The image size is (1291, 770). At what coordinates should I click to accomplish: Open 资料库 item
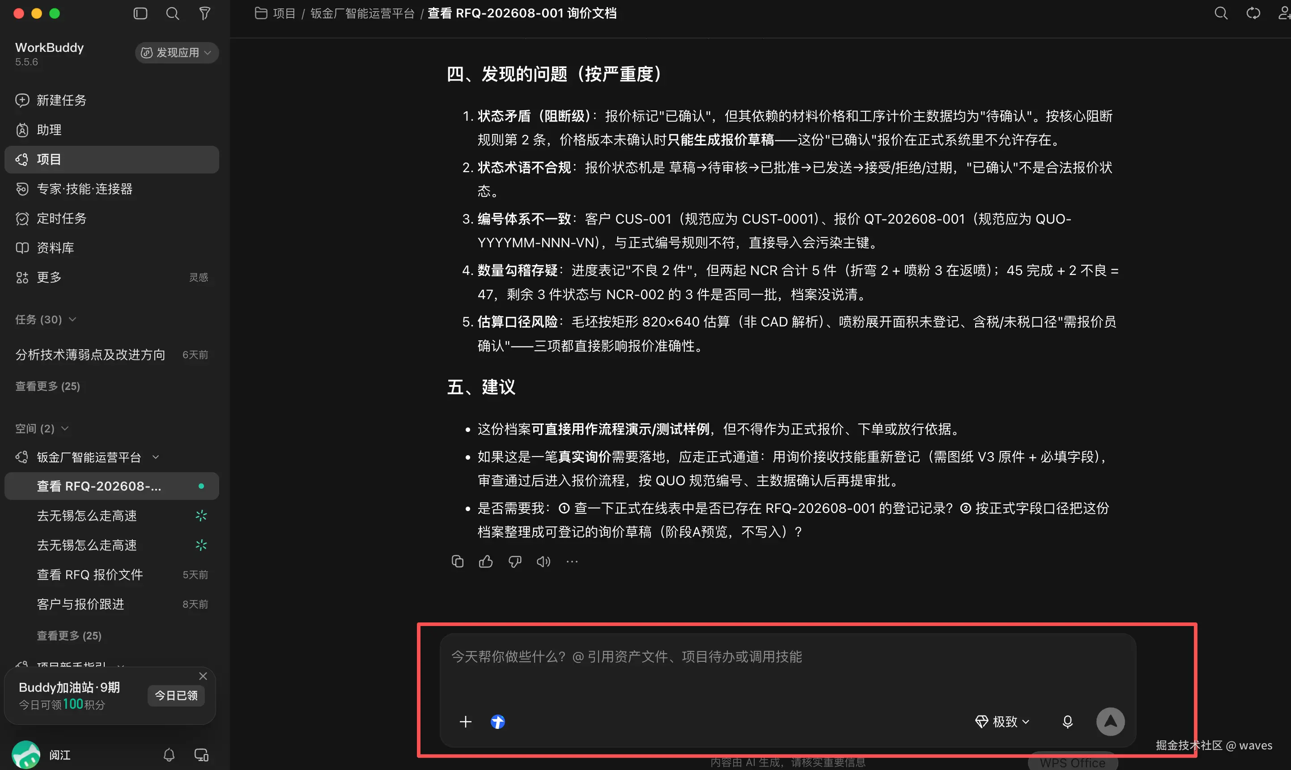[111, 248]
